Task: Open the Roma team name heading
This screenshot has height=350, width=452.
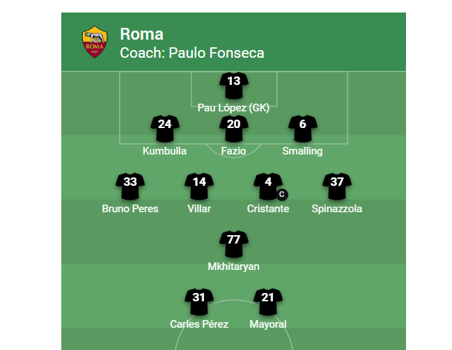Action: pos(141,34)
